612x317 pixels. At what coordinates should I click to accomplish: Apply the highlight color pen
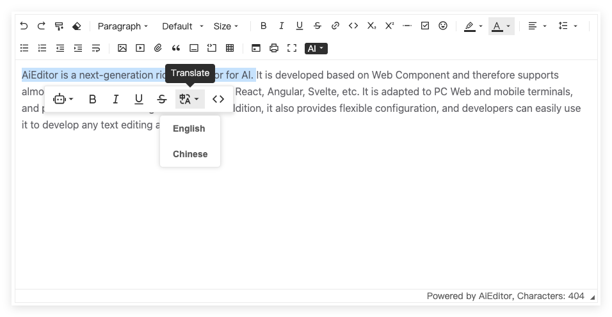click(x=469, y=26)
